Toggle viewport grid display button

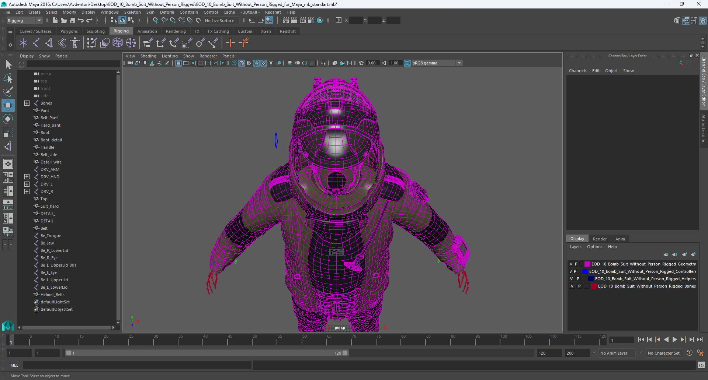click(x=178, y=63)
